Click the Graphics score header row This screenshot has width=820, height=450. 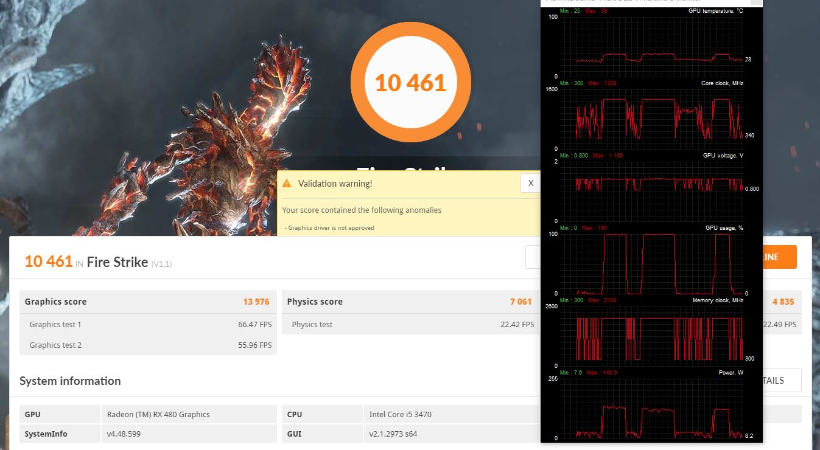coord(148,302)
